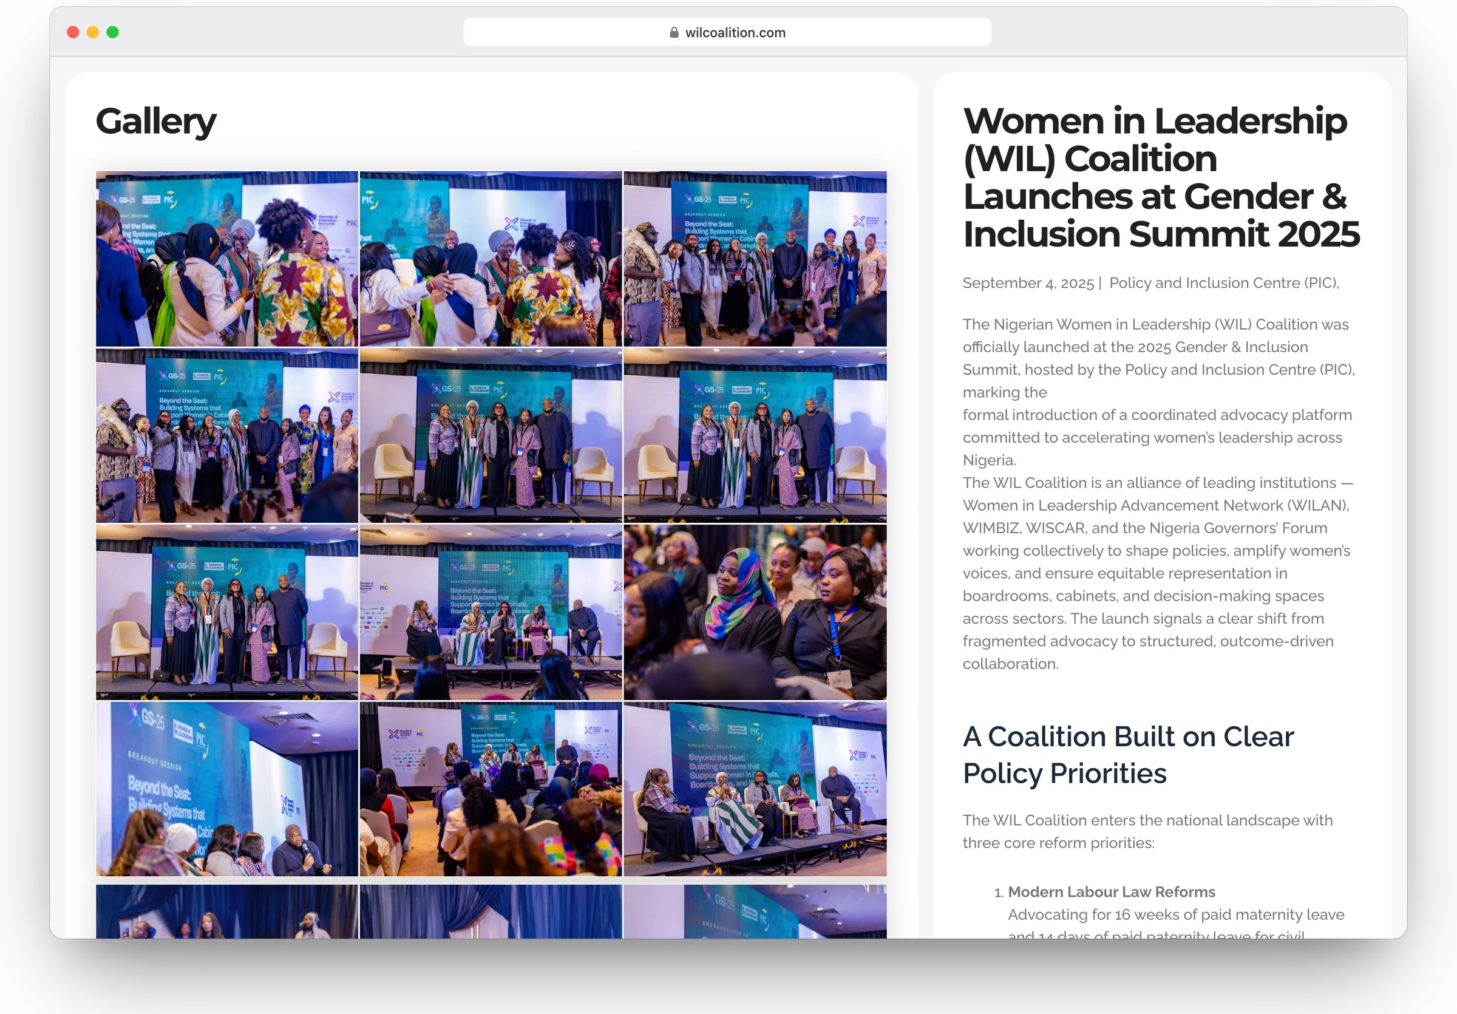Click the article title Women in Leadership Coalition Launches
1457x1014 pixels.
pos(1161,177)
